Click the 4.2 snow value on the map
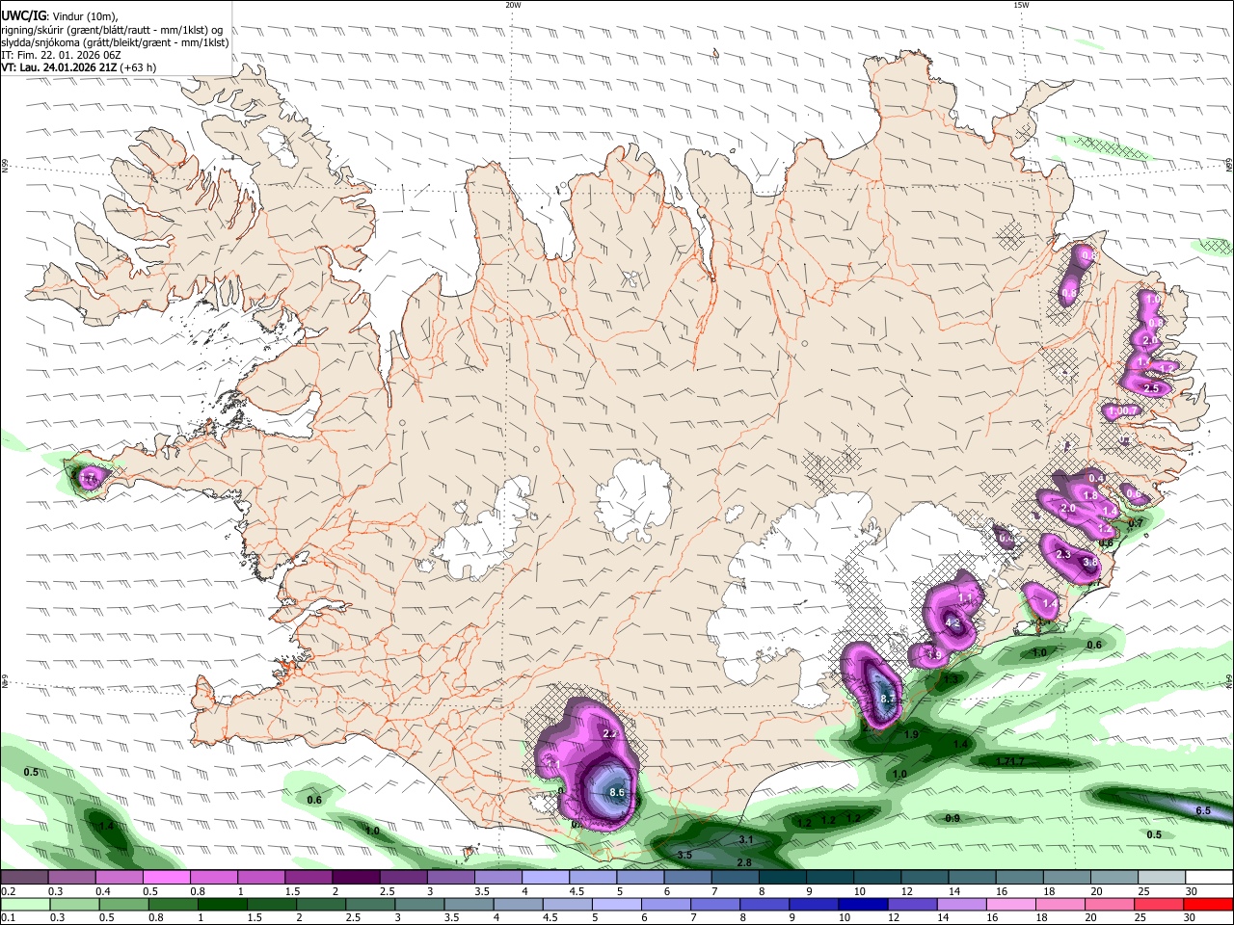The height and width of the screenshot is (925, 1234). (x=953, y=622)
